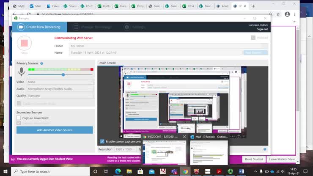Click the Add Another Video Source button
This screenshot has height=176, width=313.
(55, 130)
